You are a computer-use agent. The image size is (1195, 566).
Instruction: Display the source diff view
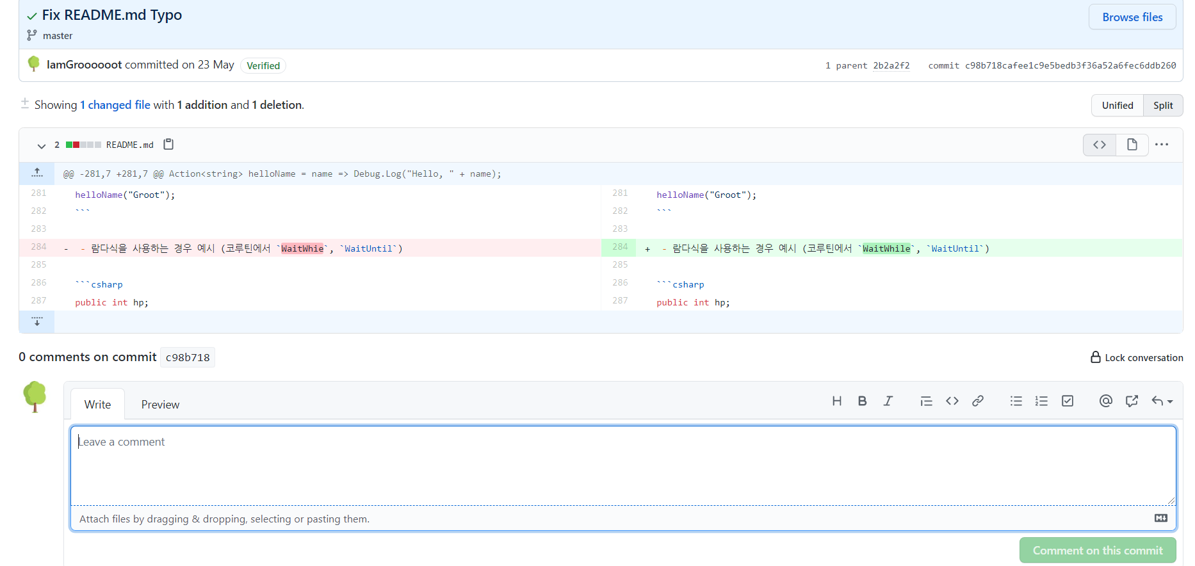(x=1099, y=145)
